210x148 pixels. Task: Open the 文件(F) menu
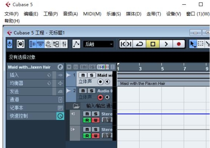pyautogui.click(x=12, y=14)
